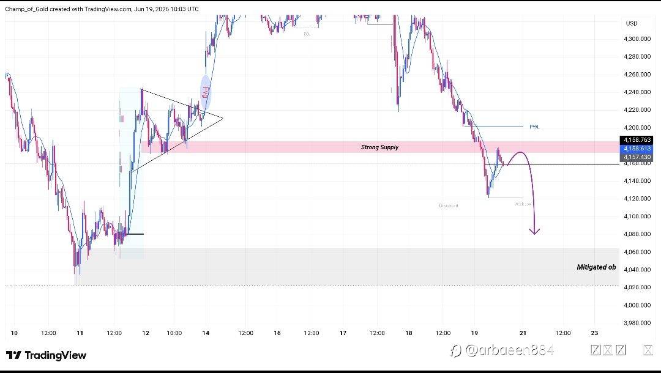Click the 4,280.000 price axis label

coord(637,56)
